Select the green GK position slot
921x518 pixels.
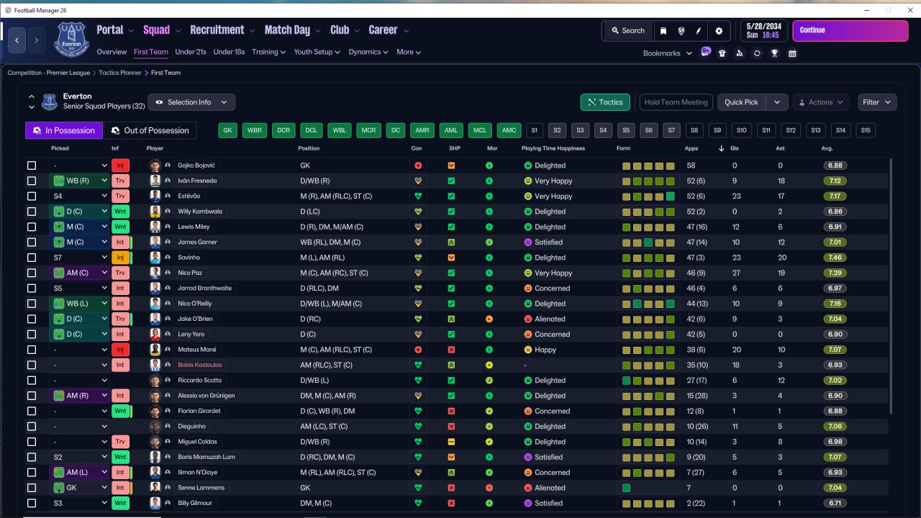(x=227, y=130)
